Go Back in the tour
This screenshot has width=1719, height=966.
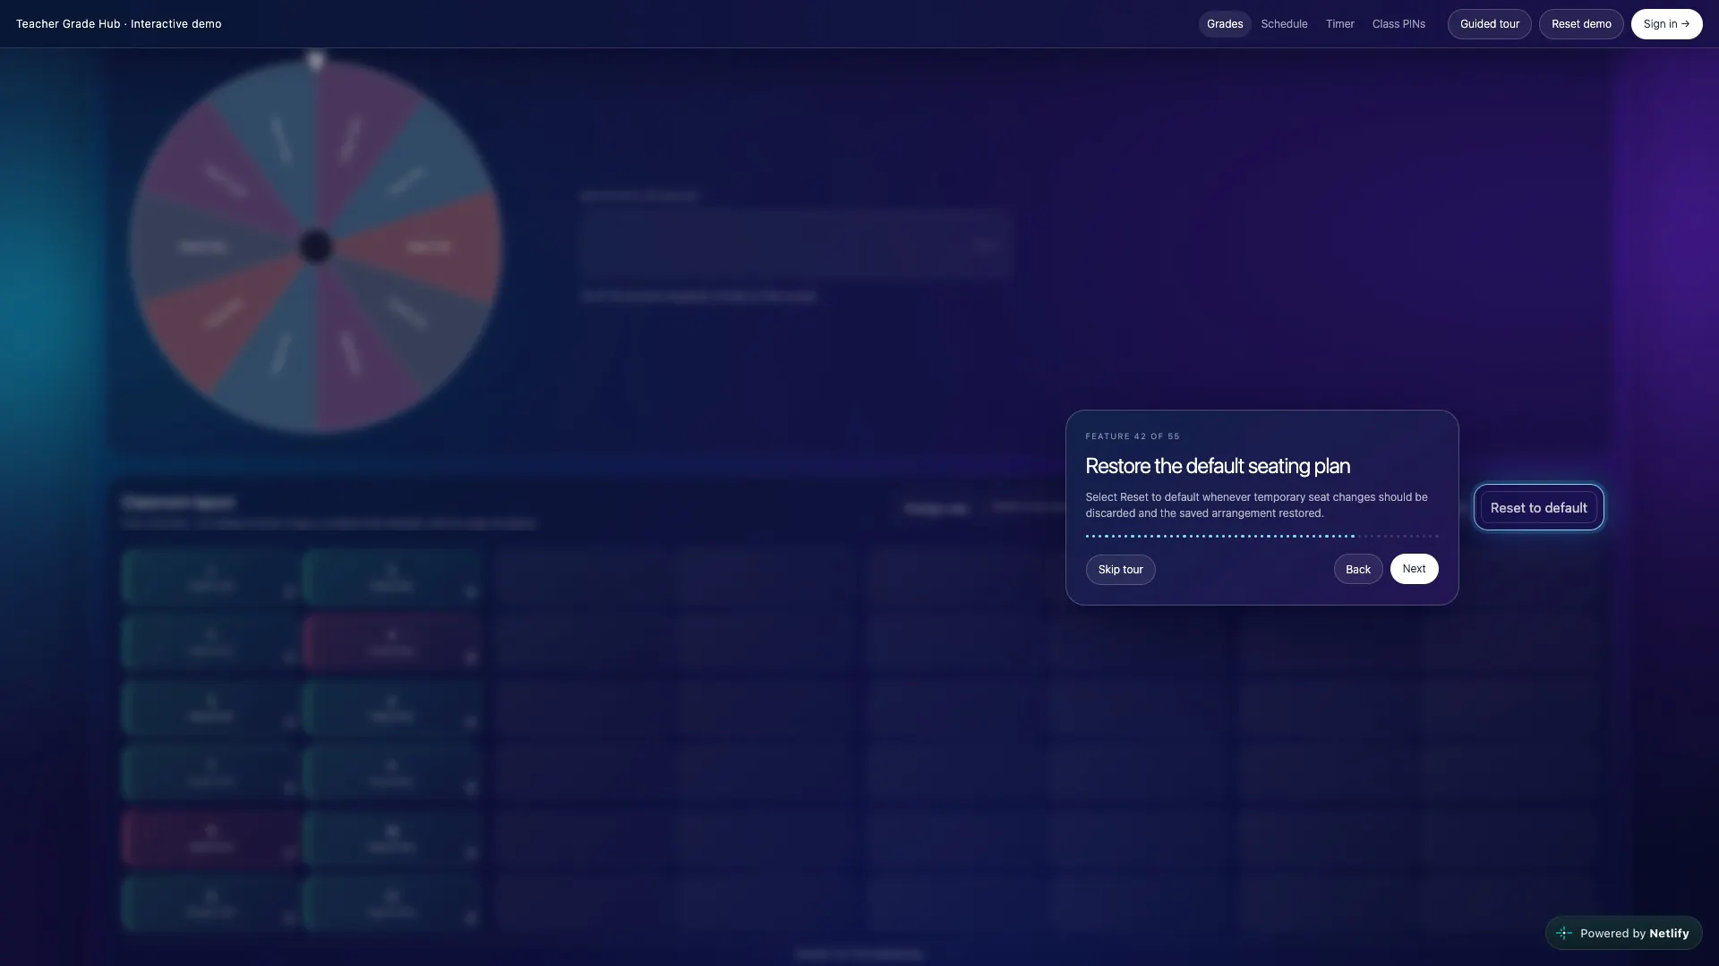click(x=1357, y=570)
